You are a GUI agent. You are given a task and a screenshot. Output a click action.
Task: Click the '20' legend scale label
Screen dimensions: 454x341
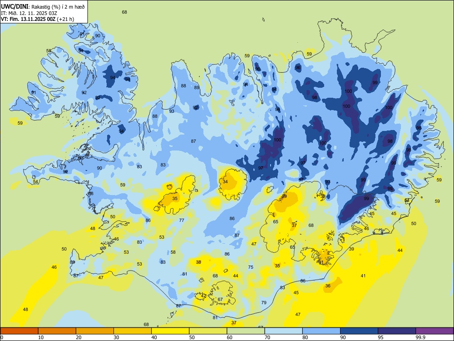coord(79,337)
